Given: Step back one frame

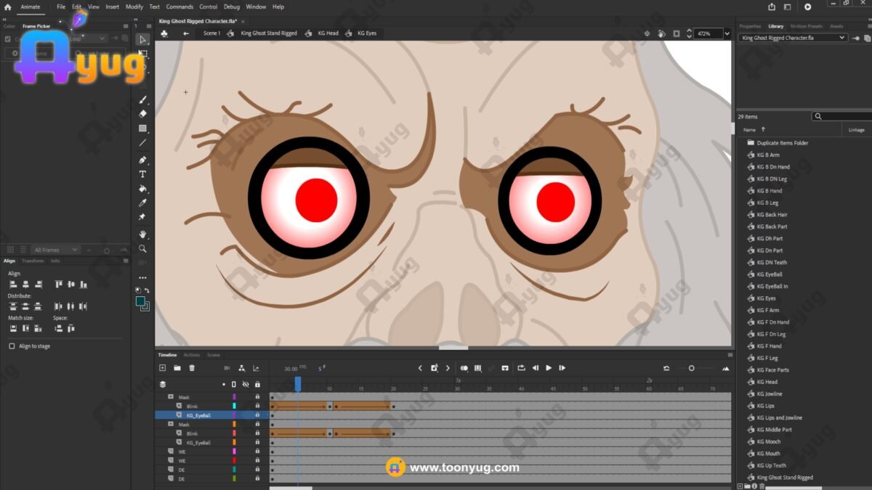Looking at the screenshot, I should pyautogui.click(x=536, y=368).
